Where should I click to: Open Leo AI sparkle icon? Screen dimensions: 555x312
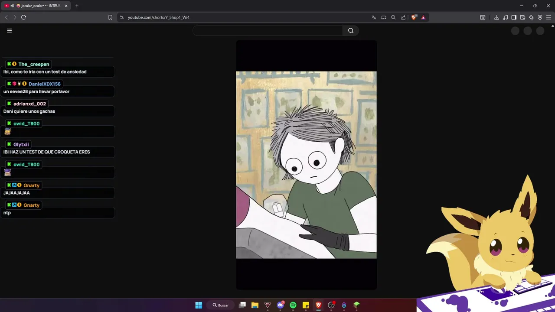[531, 17]
